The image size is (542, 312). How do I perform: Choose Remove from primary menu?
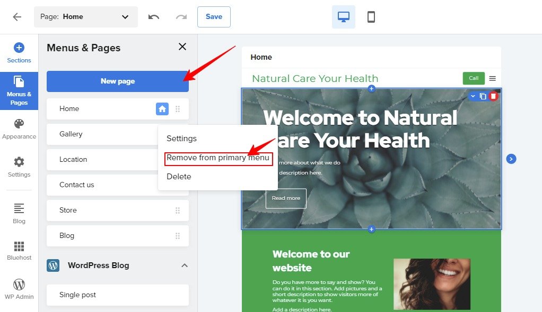pyautogui.click(x=218, y=158)
